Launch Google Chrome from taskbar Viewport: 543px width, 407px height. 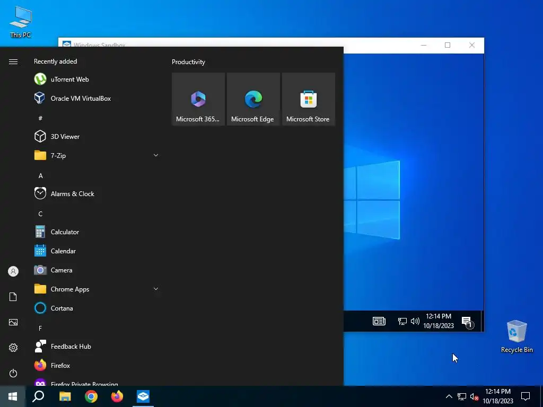coord(91,396)
